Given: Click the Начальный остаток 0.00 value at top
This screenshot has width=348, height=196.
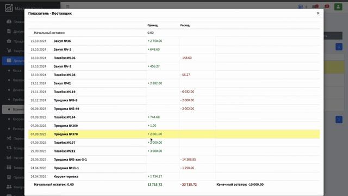Looking at the screenshot, I should click(151, 33).
